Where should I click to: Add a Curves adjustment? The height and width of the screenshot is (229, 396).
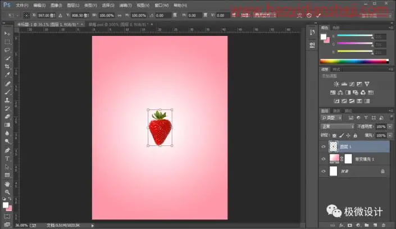(352, 84)
